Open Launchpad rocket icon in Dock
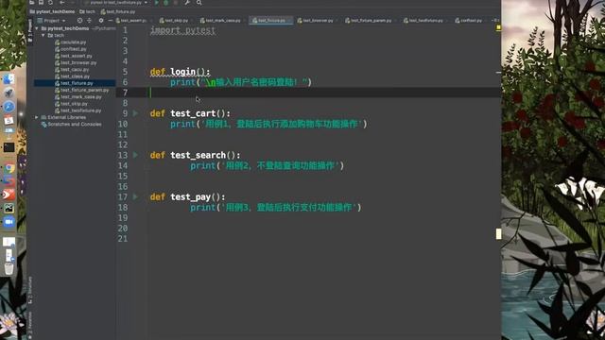605x340 pixels. tap(9, 93)
